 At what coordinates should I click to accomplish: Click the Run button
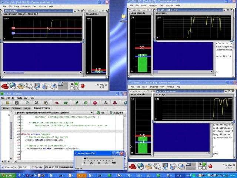[x=101, y=112]
